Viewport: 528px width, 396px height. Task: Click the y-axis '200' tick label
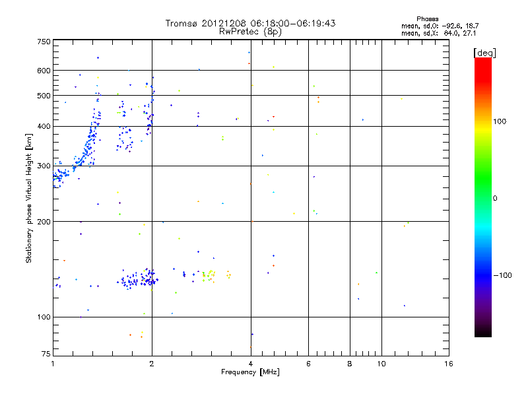click(x=44, y=222)
